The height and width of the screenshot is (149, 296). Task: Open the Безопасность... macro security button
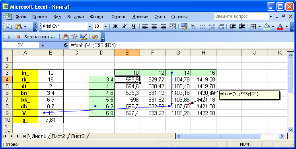click(40, 37)
